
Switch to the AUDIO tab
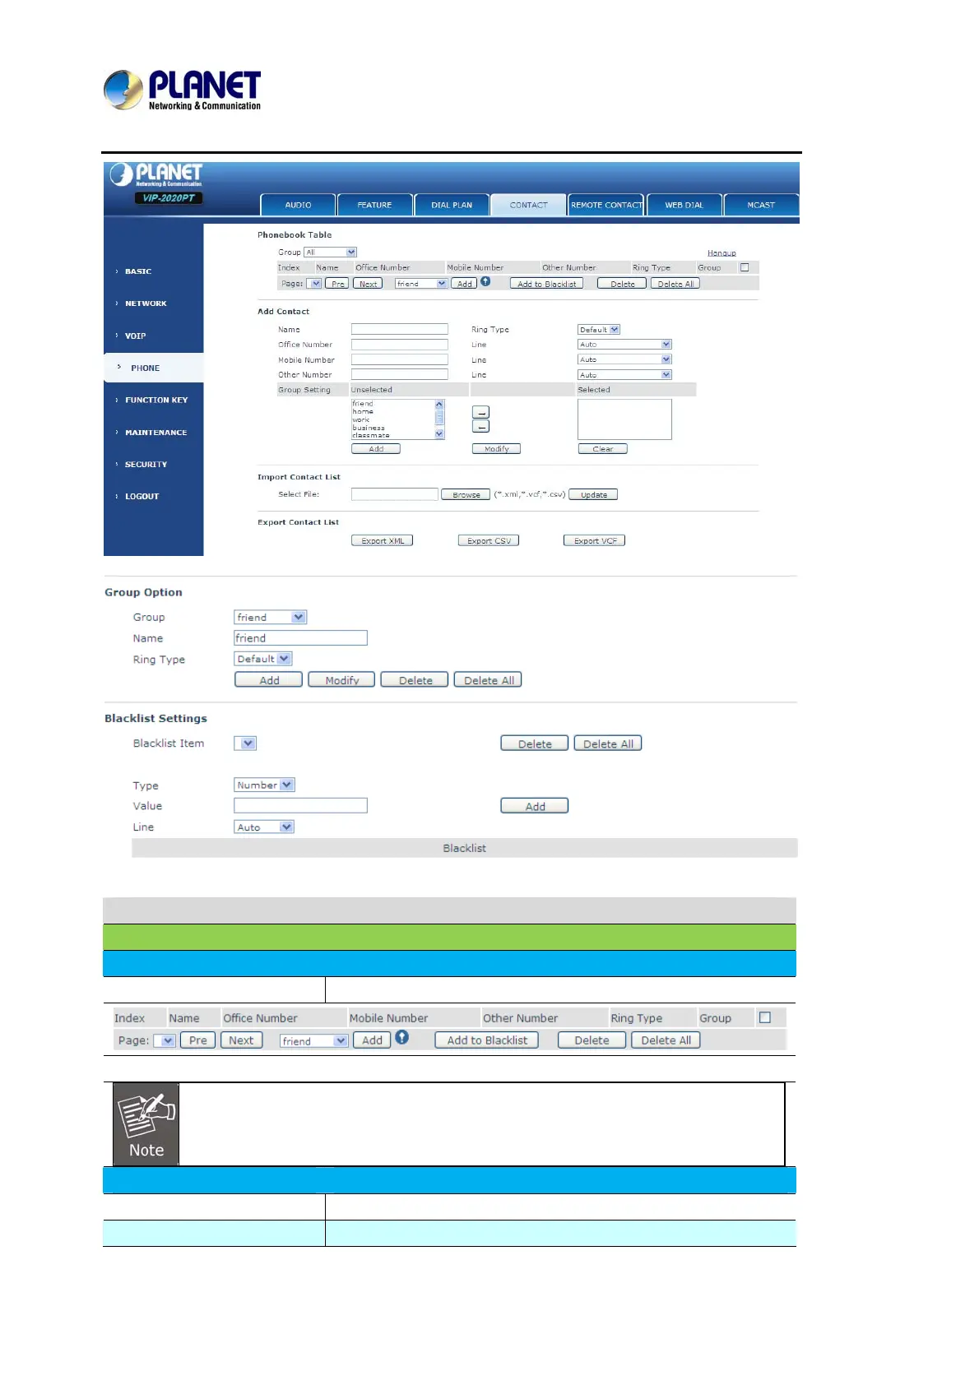298,205
